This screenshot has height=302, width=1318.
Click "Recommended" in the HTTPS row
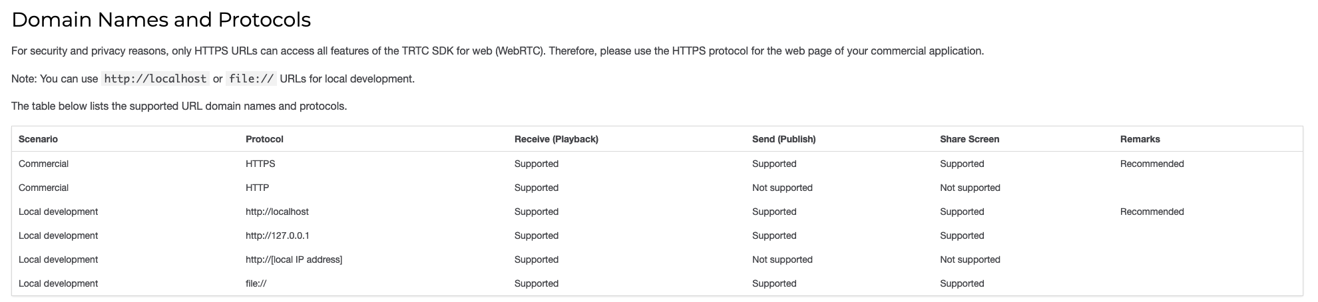pos(1152,164)
